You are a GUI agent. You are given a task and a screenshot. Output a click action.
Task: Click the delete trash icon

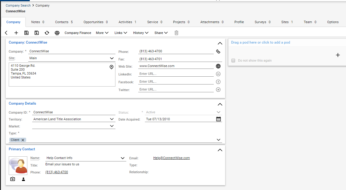(176, 33)
